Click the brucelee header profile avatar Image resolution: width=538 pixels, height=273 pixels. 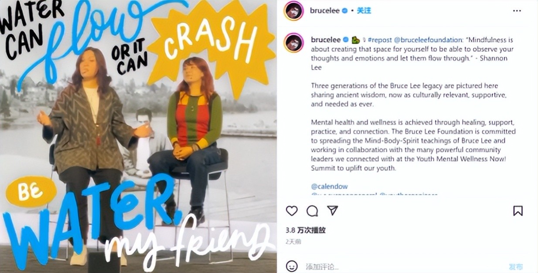[293, 10]
